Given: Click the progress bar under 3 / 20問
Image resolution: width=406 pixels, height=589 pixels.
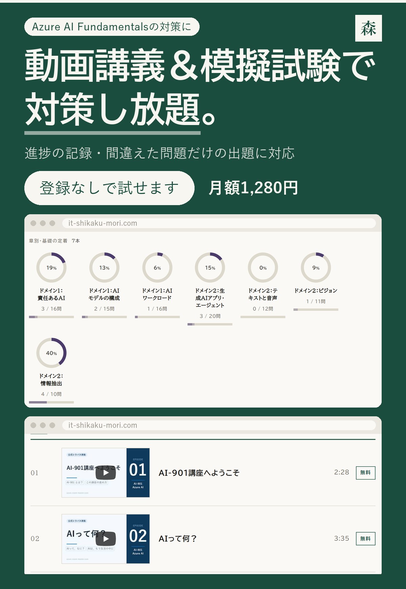Looking at the screenshot, I should (x=210, y=324).
